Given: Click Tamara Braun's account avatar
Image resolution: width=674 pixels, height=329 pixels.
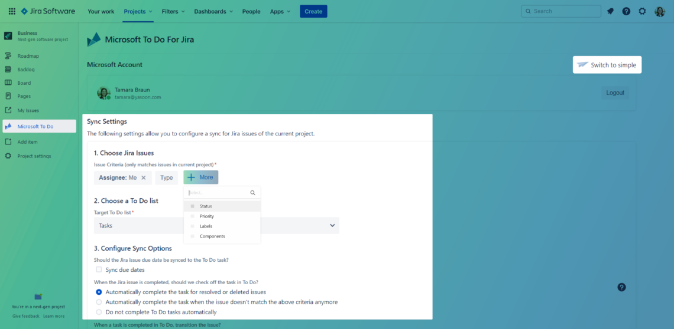Looking at the screenshot, I should click(104, 93).
